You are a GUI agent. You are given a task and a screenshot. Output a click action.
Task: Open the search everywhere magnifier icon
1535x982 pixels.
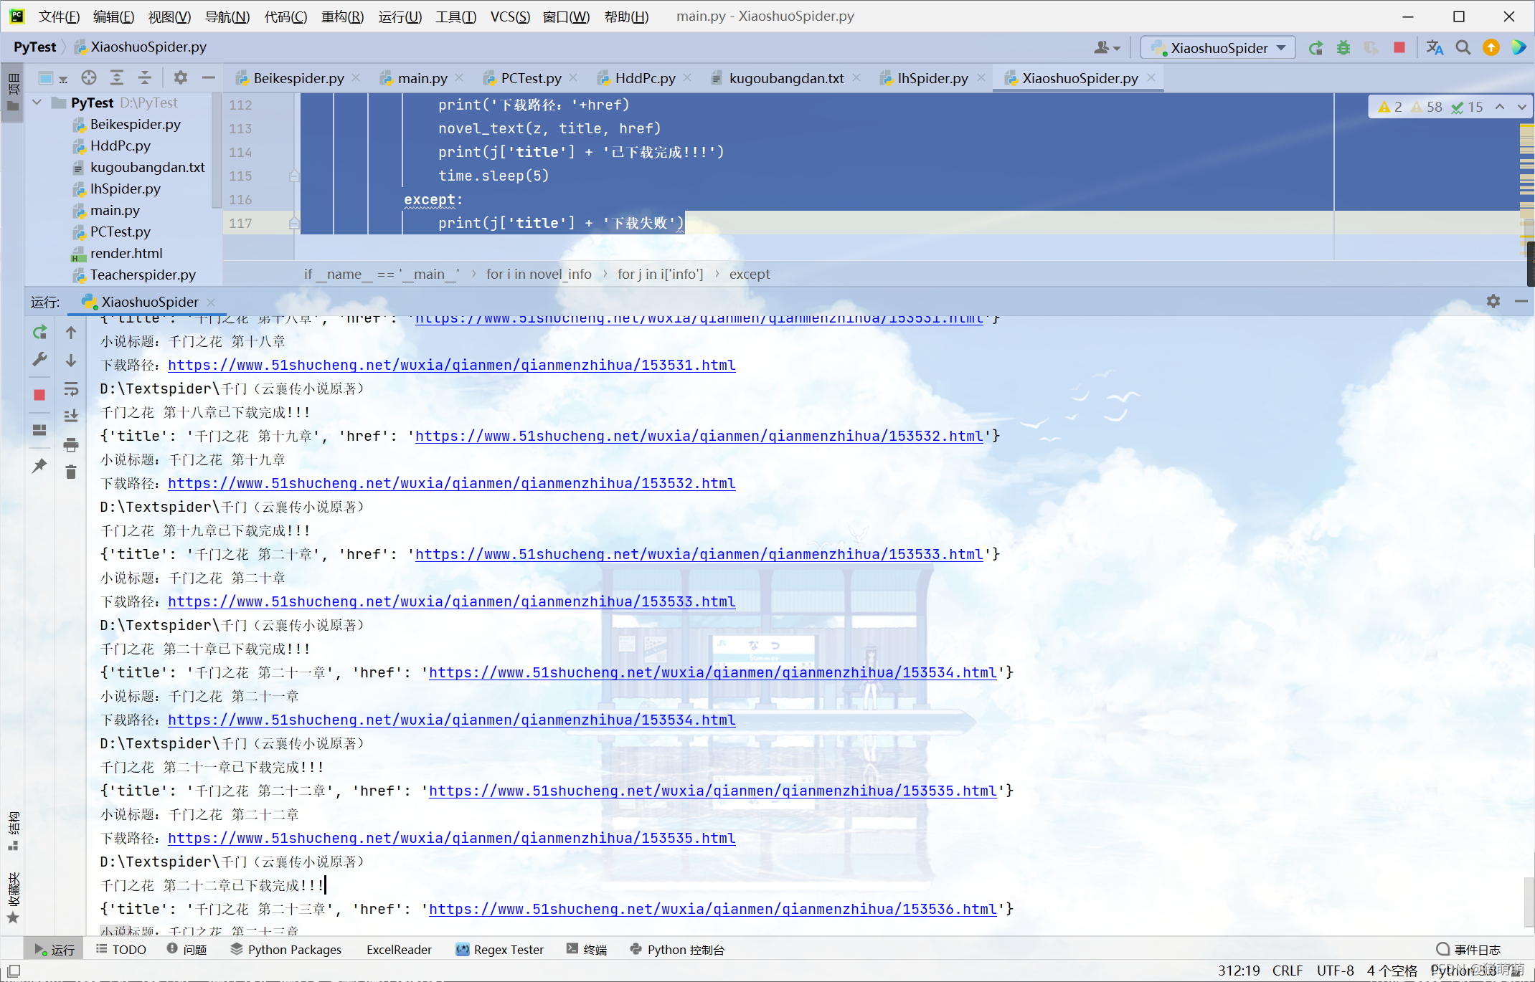(x=1463, y=48)
